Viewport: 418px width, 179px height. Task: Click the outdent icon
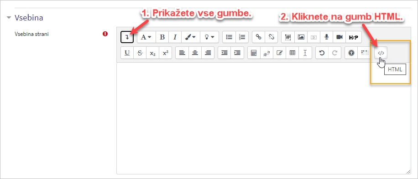(x=225, y=53)
